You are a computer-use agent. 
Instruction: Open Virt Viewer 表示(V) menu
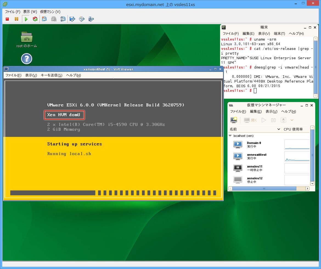[31, 75]
